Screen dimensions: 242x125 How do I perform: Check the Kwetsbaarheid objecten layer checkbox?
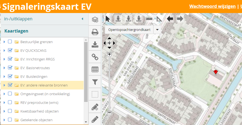[10, 111]
